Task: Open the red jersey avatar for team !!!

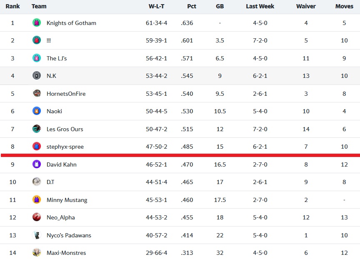Action: point(37,40)
